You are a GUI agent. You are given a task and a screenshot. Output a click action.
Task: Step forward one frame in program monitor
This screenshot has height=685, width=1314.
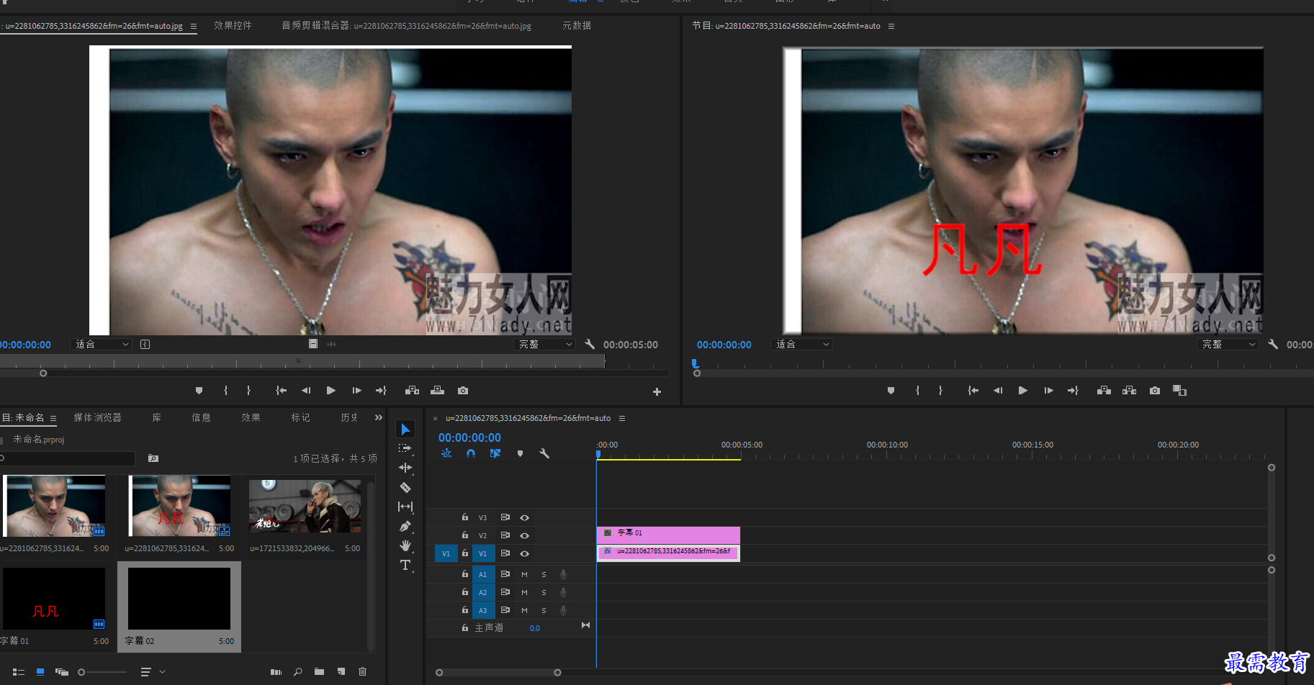tap(1048, 391)
